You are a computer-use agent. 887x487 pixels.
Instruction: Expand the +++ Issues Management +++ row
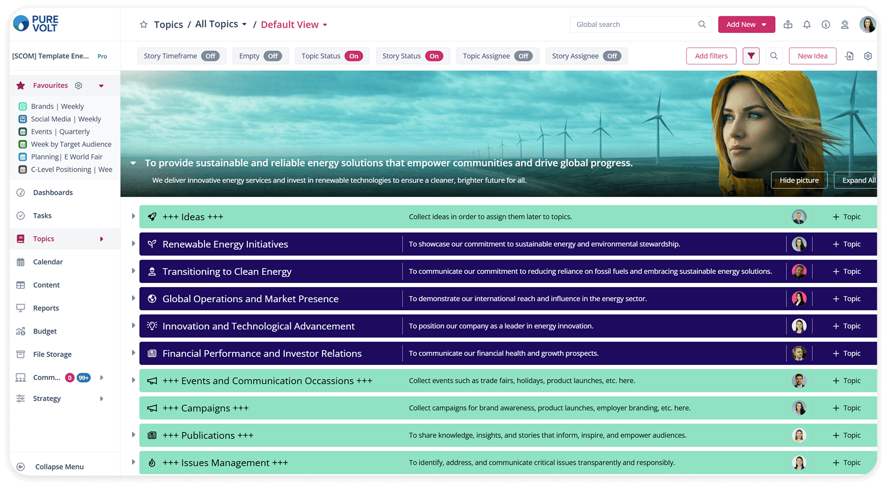coord(133,462)
